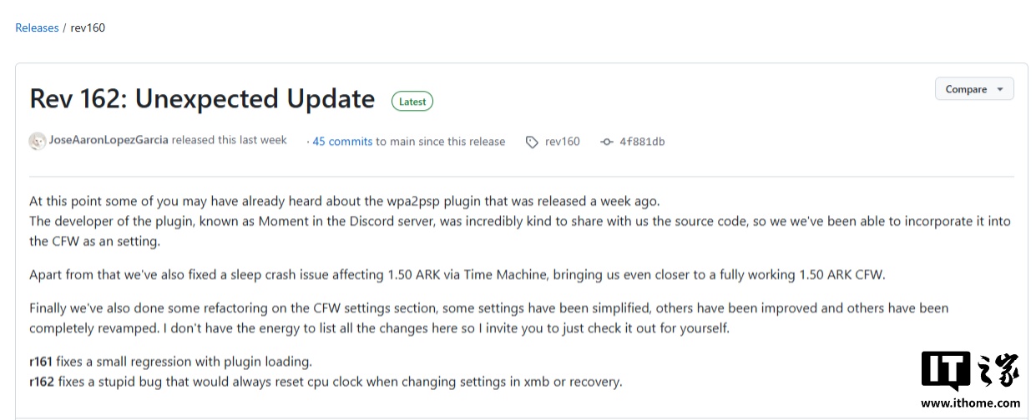This screenshot has width=1036, height=420.
Task: Click the rev160 breadcrumb text
Action: 88,27
